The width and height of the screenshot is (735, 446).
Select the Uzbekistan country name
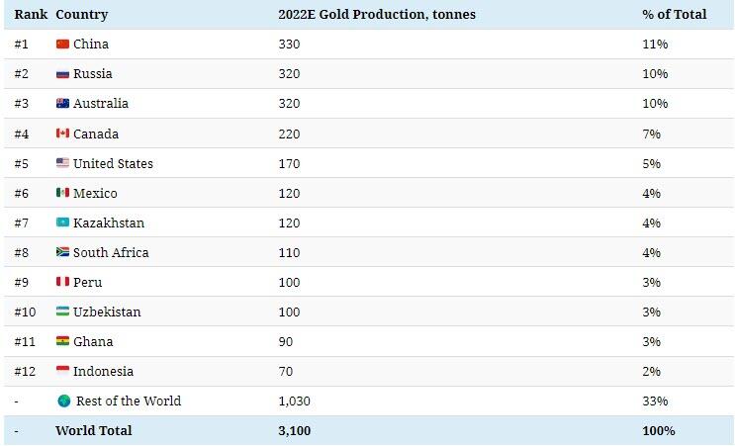click(107, 312)
